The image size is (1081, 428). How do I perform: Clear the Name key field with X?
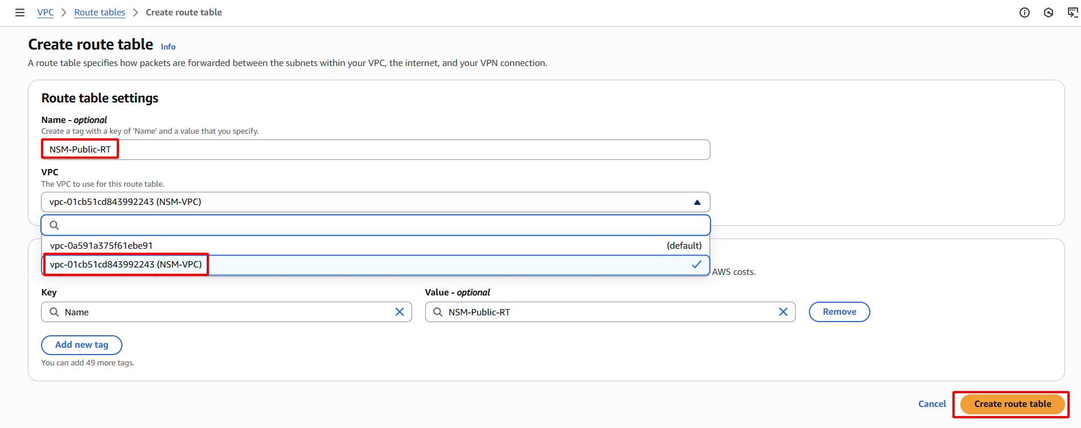click(x=400, y=312)
